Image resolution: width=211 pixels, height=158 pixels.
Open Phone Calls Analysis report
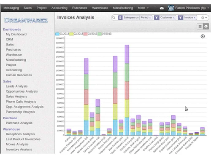click(21, 102)
